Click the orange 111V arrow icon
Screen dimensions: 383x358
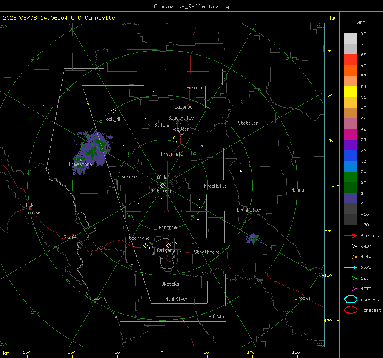(351, 257)
